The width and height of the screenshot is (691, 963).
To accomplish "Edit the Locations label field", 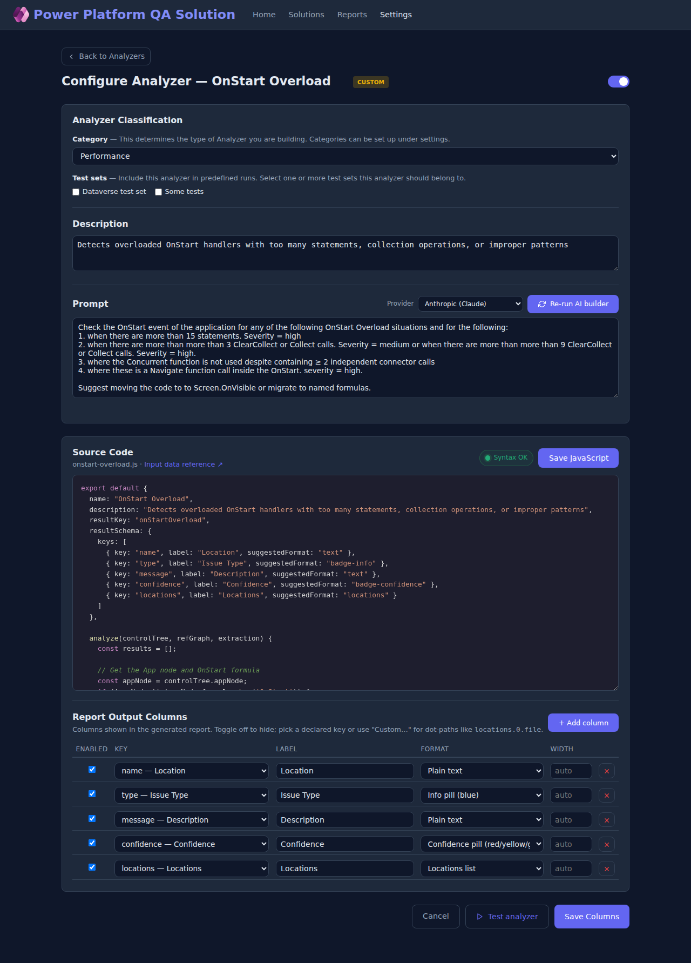I will [x=345, y=868].
